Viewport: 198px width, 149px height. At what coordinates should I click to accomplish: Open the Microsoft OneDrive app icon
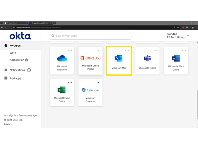62,58
